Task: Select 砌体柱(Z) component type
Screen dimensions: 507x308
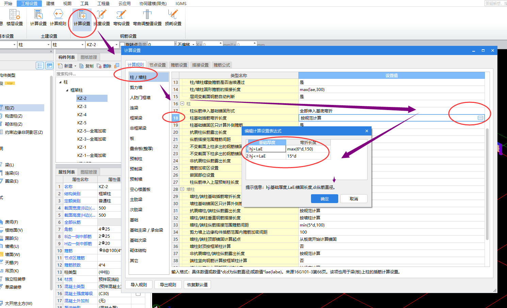Action: [14, 124]
